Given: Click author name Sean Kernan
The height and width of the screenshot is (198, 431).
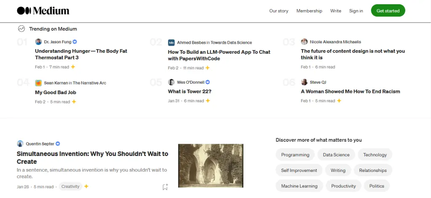Looking at the screenshot, I should coord(56,83).
